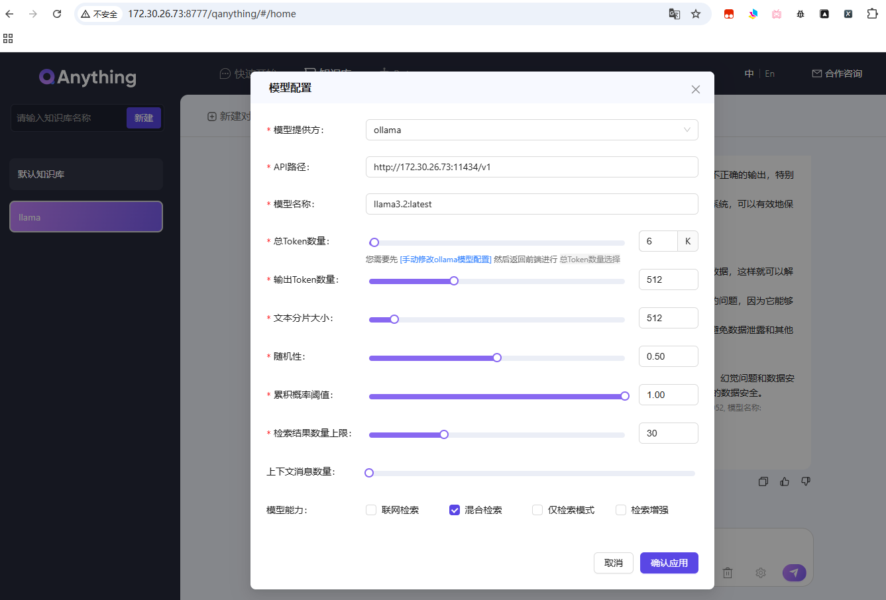Click the 检索结果数量上限 value field 30

668,433
